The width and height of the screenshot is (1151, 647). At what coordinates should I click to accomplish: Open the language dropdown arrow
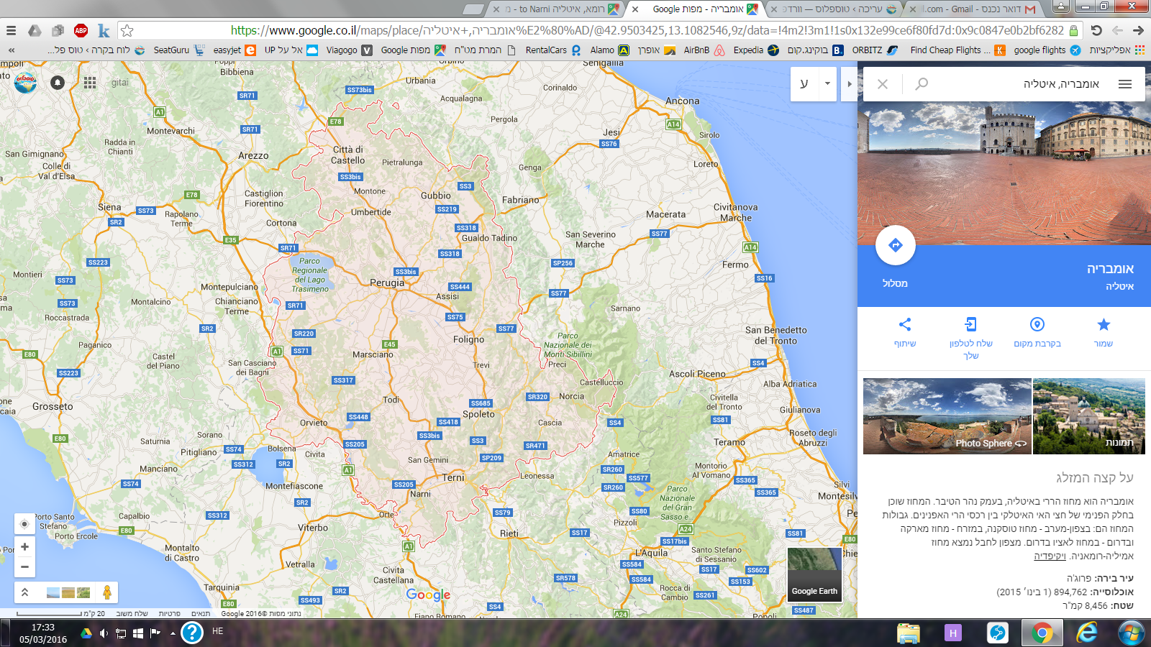(827, 84)
